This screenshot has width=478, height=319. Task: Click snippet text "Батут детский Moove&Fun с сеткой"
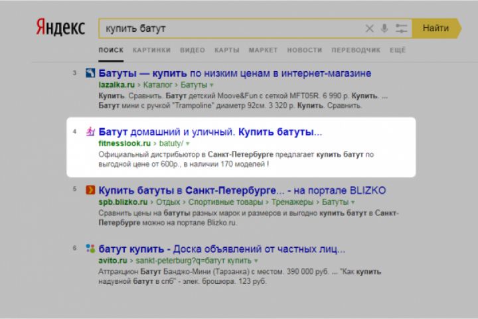point(226,96)
